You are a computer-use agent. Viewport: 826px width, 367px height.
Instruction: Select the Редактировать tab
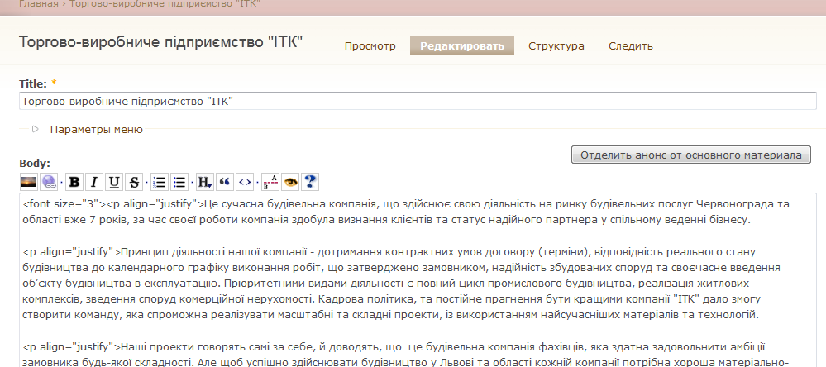pos(462,46)
